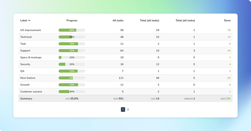
Task: Click All tasks value 16 for Security
Action: click(122, 64)
